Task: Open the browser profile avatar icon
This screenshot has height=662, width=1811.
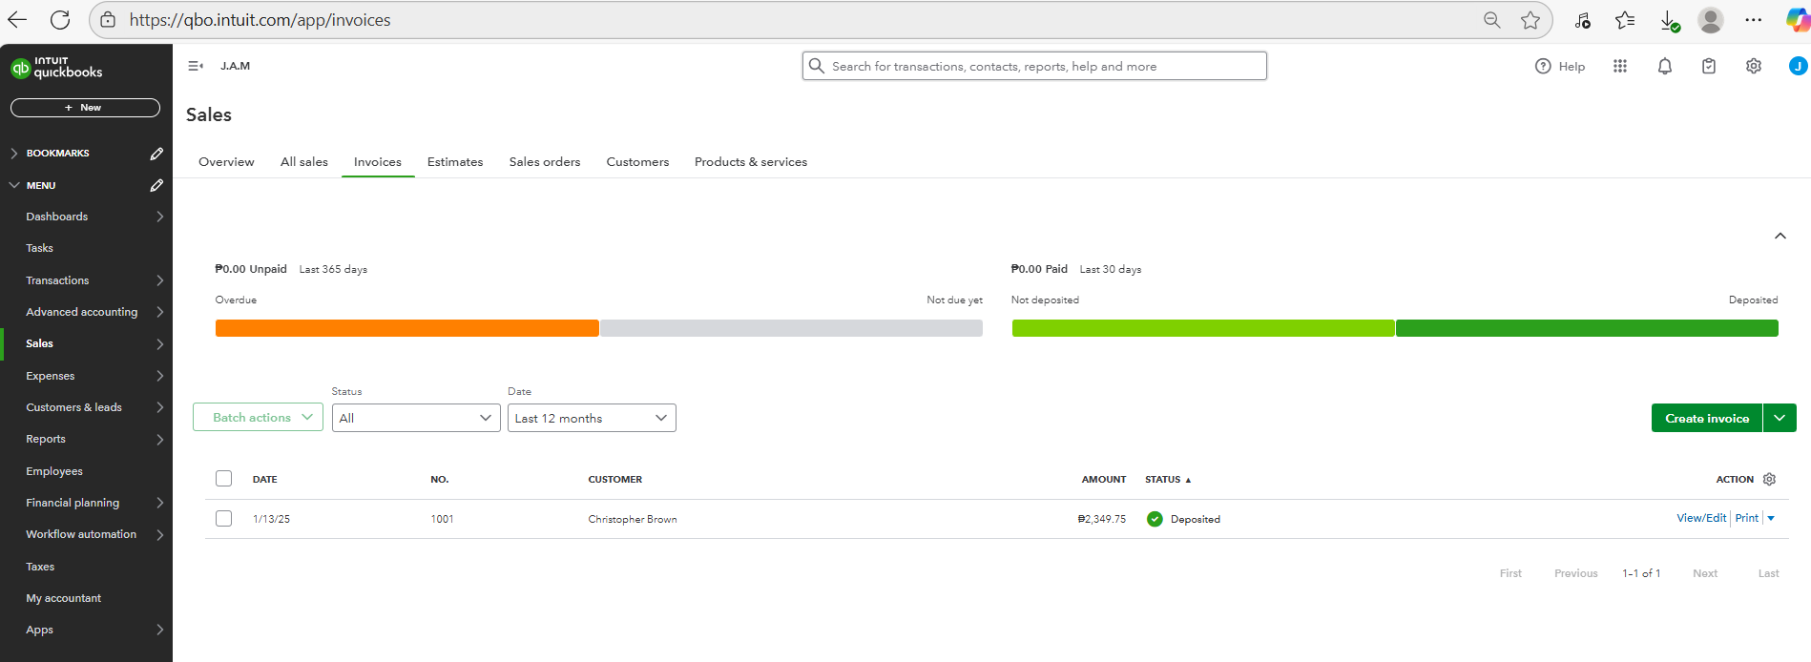Action: (x=1711, y=20)
